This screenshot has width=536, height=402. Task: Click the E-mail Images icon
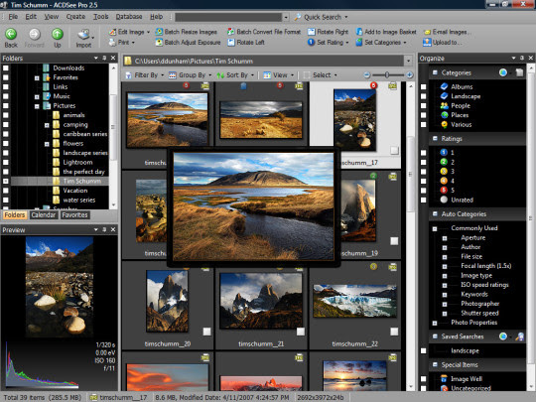[x=427, y=32]
